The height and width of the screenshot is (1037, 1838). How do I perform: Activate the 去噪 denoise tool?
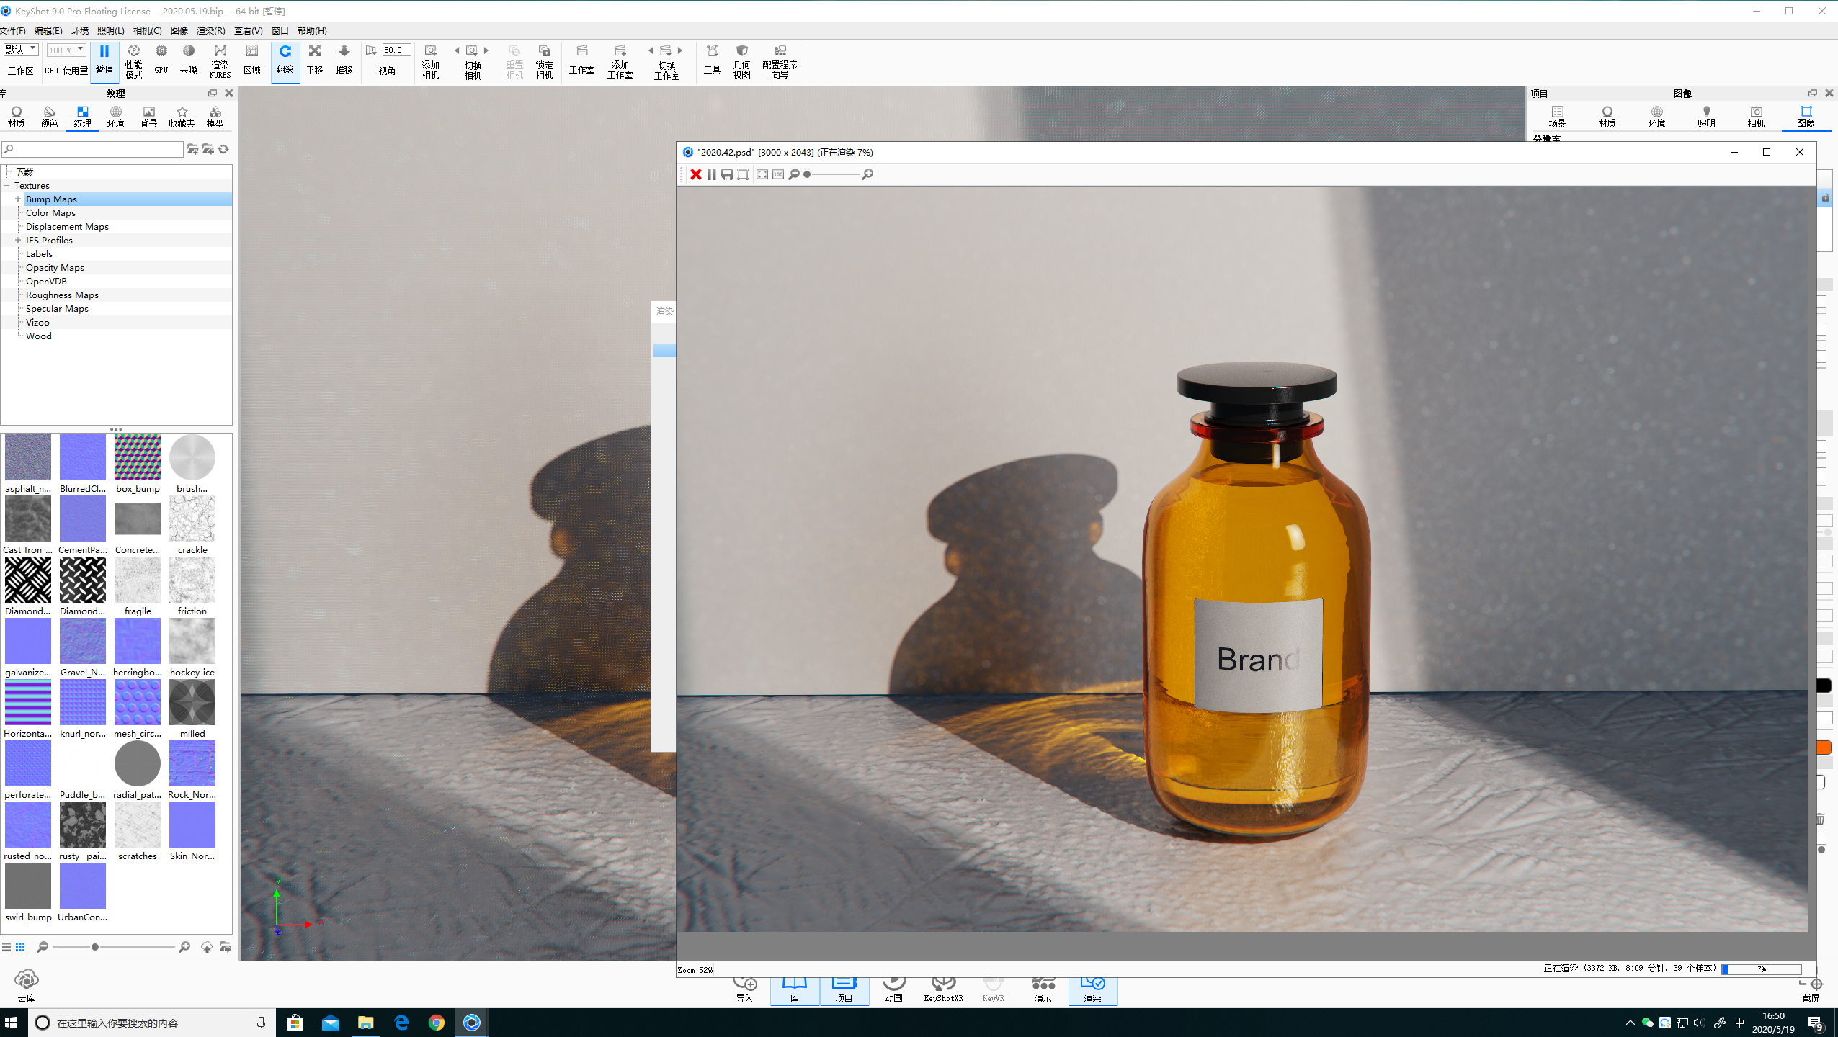pyautogui.click(x=188, y=61)
